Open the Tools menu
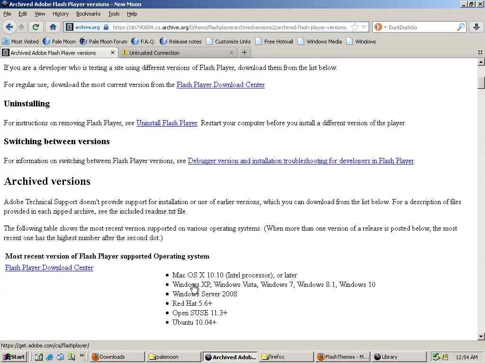The width and height of the screenshot is (485, 363). pyautogui.click(x=114, y=14)
